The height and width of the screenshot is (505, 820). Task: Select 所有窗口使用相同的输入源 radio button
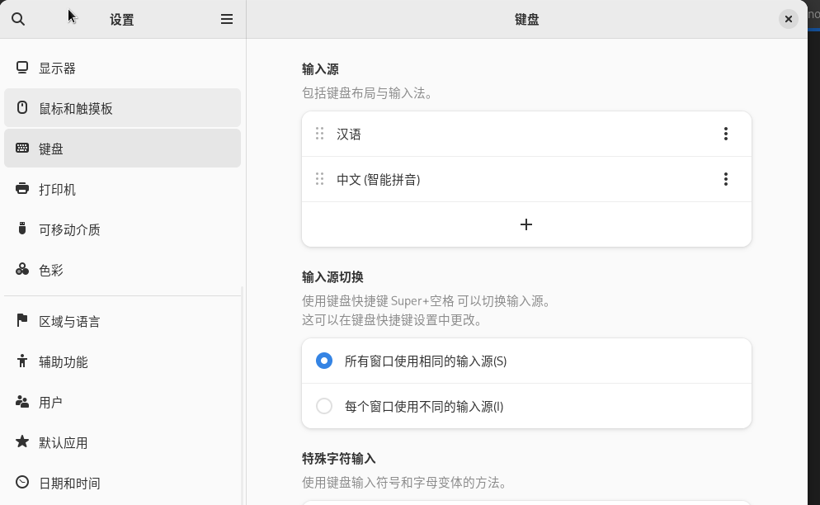(324, 361)
